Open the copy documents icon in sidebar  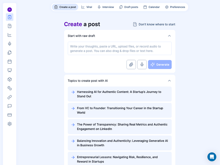pyautogui.click(x=10, y=53)
